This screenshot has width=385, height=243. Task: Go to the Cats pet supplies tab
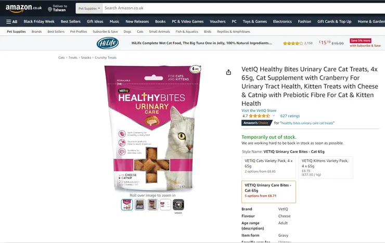(x=140, y=32)
